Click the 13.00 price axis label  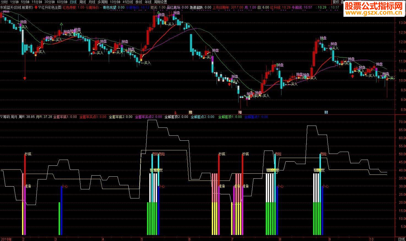(402, 23)
